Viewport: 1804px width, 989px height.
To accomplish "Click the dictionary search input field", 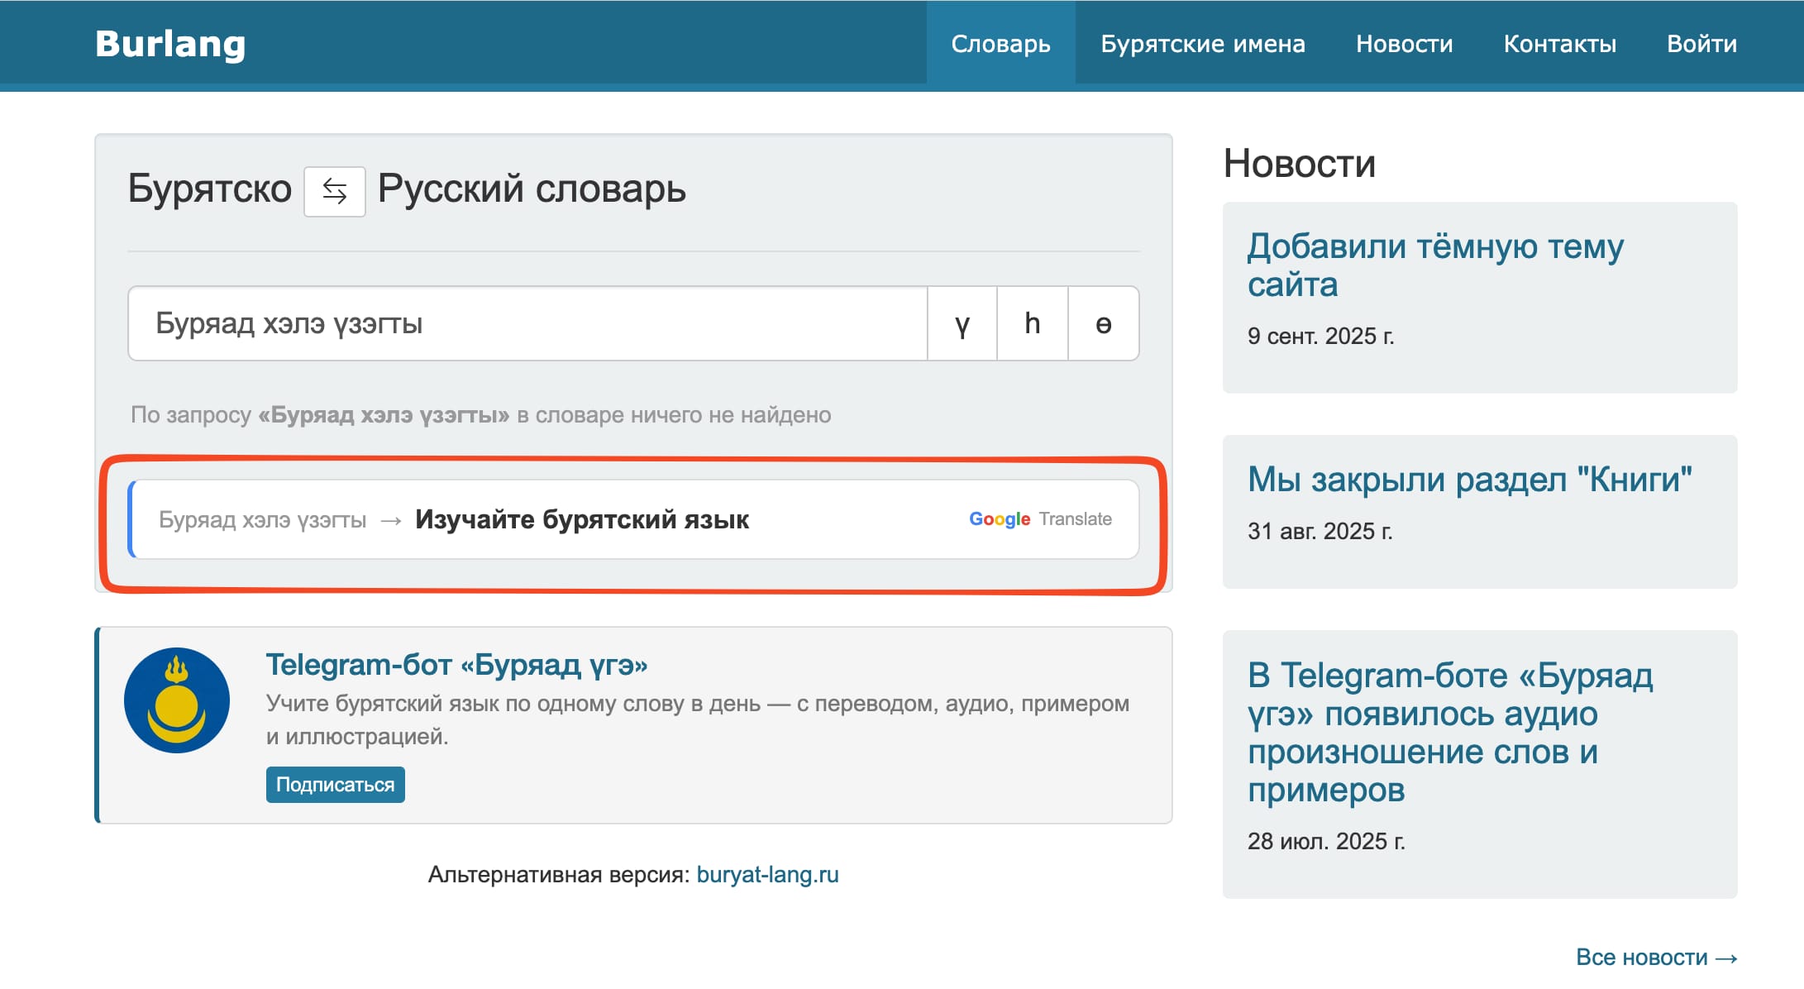I will click(529, 323).
